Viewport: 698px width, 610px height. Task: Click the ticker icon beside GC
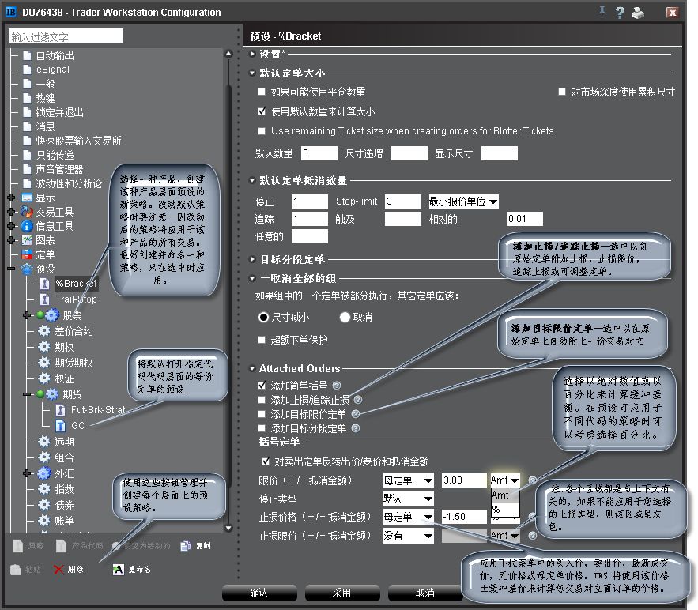point(60,426)
